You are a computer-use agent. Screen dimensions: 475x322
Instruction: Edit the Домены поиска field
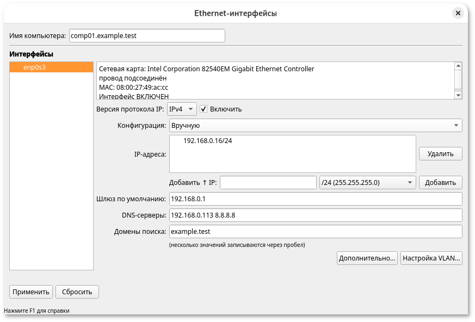pyautogui.click(x=315, y=232)
